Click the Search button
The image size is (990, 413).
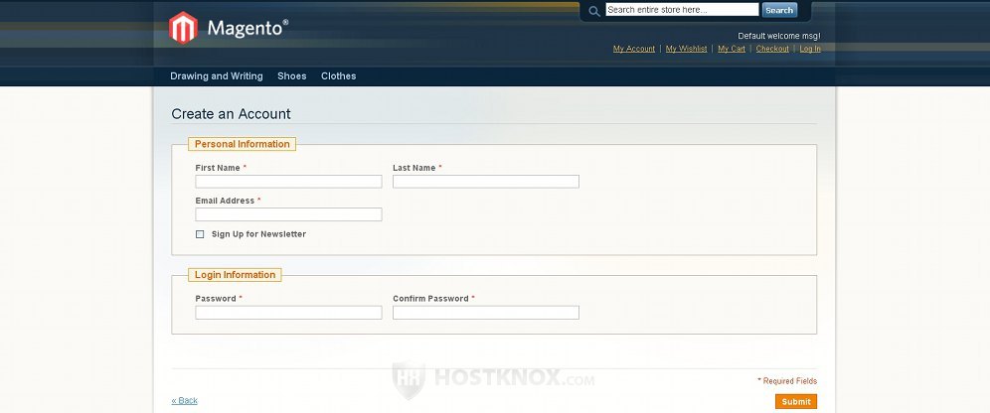pyautogui.click(x=779, y=10)
